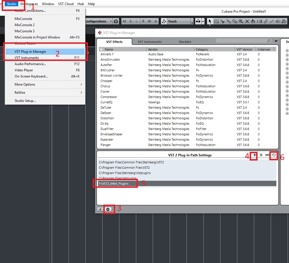Choose MixConsole in Project Window entry

pyautogui.click(x=45, y=37)
